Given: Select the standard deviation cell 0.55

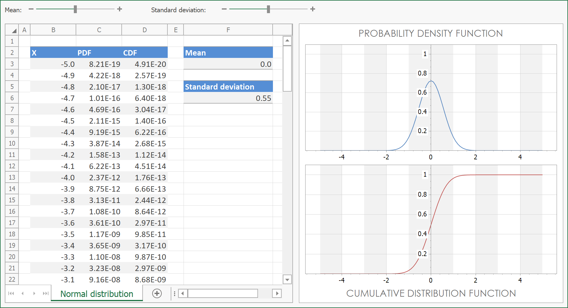Looking at the screenshot, I should tap(228, 98).
